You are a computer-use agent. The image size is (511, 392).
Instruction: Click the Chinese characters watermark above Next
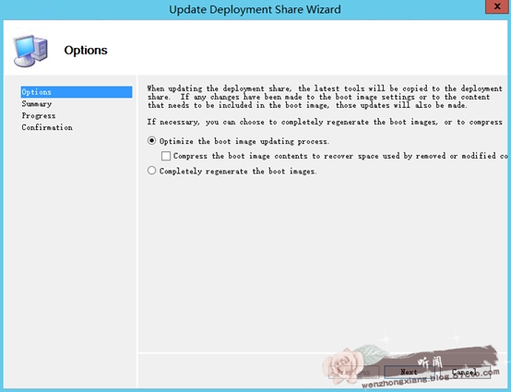[430, 362]
